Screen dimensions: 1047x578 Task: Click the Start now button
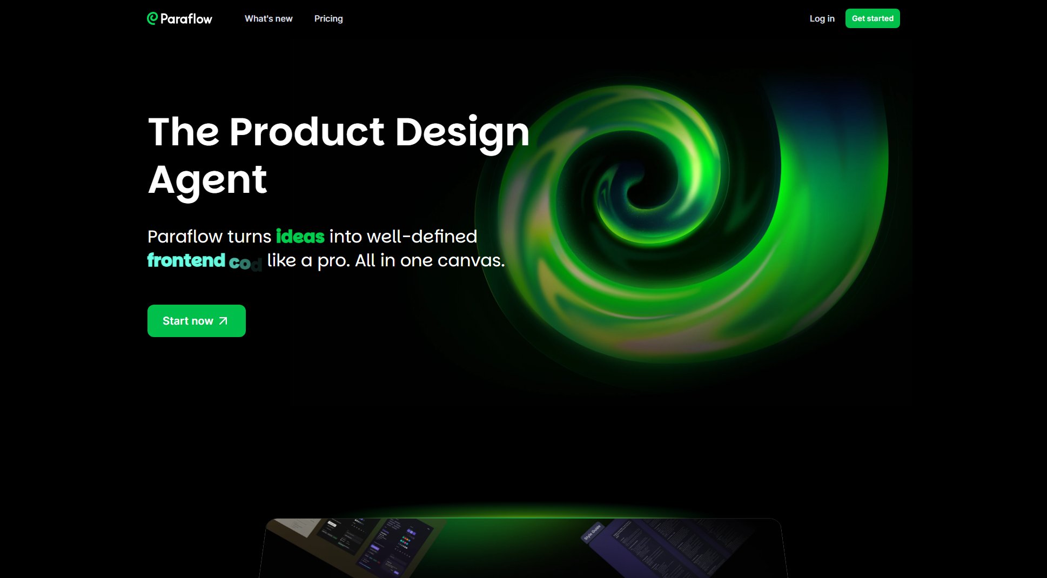(197, 321)
